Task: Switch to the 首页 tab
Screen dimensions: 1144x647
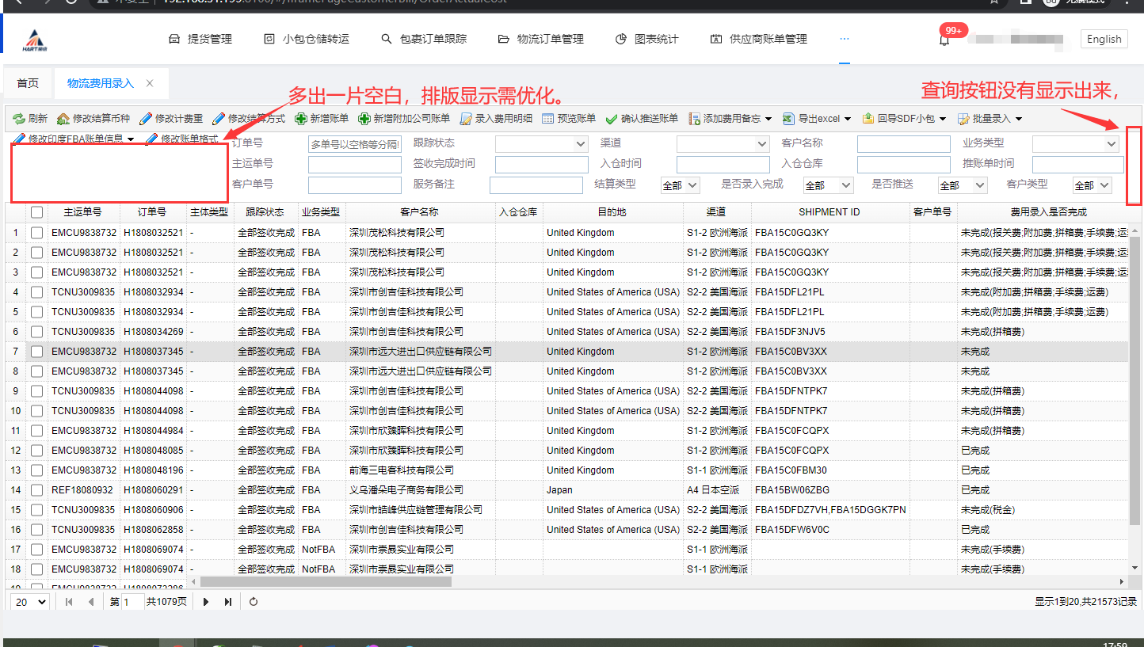Action: click(x=28, y=83)
